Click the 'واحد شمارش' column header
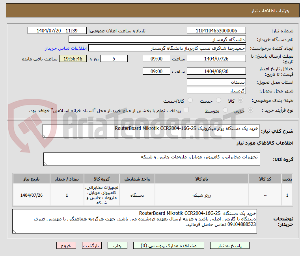Image resolution: width=300 pixels, height=256 pixels. pos(137,179)
